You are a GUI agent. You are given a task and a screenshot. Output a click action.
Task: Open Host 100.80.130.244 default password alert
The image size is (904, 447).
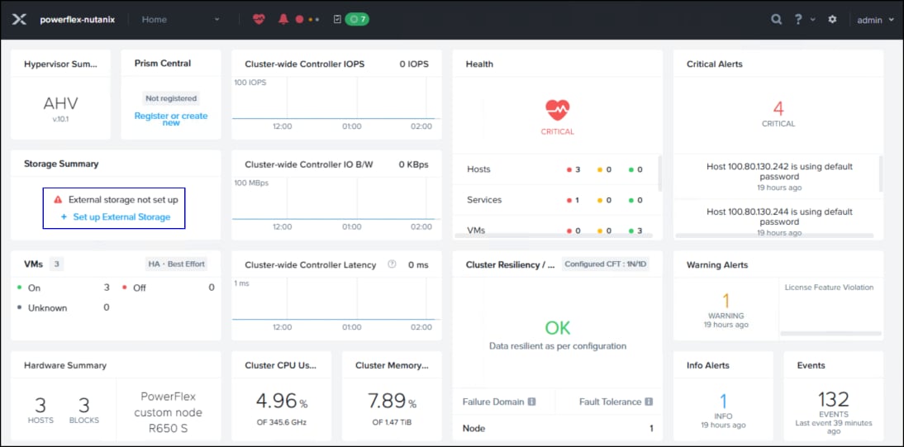778,221
